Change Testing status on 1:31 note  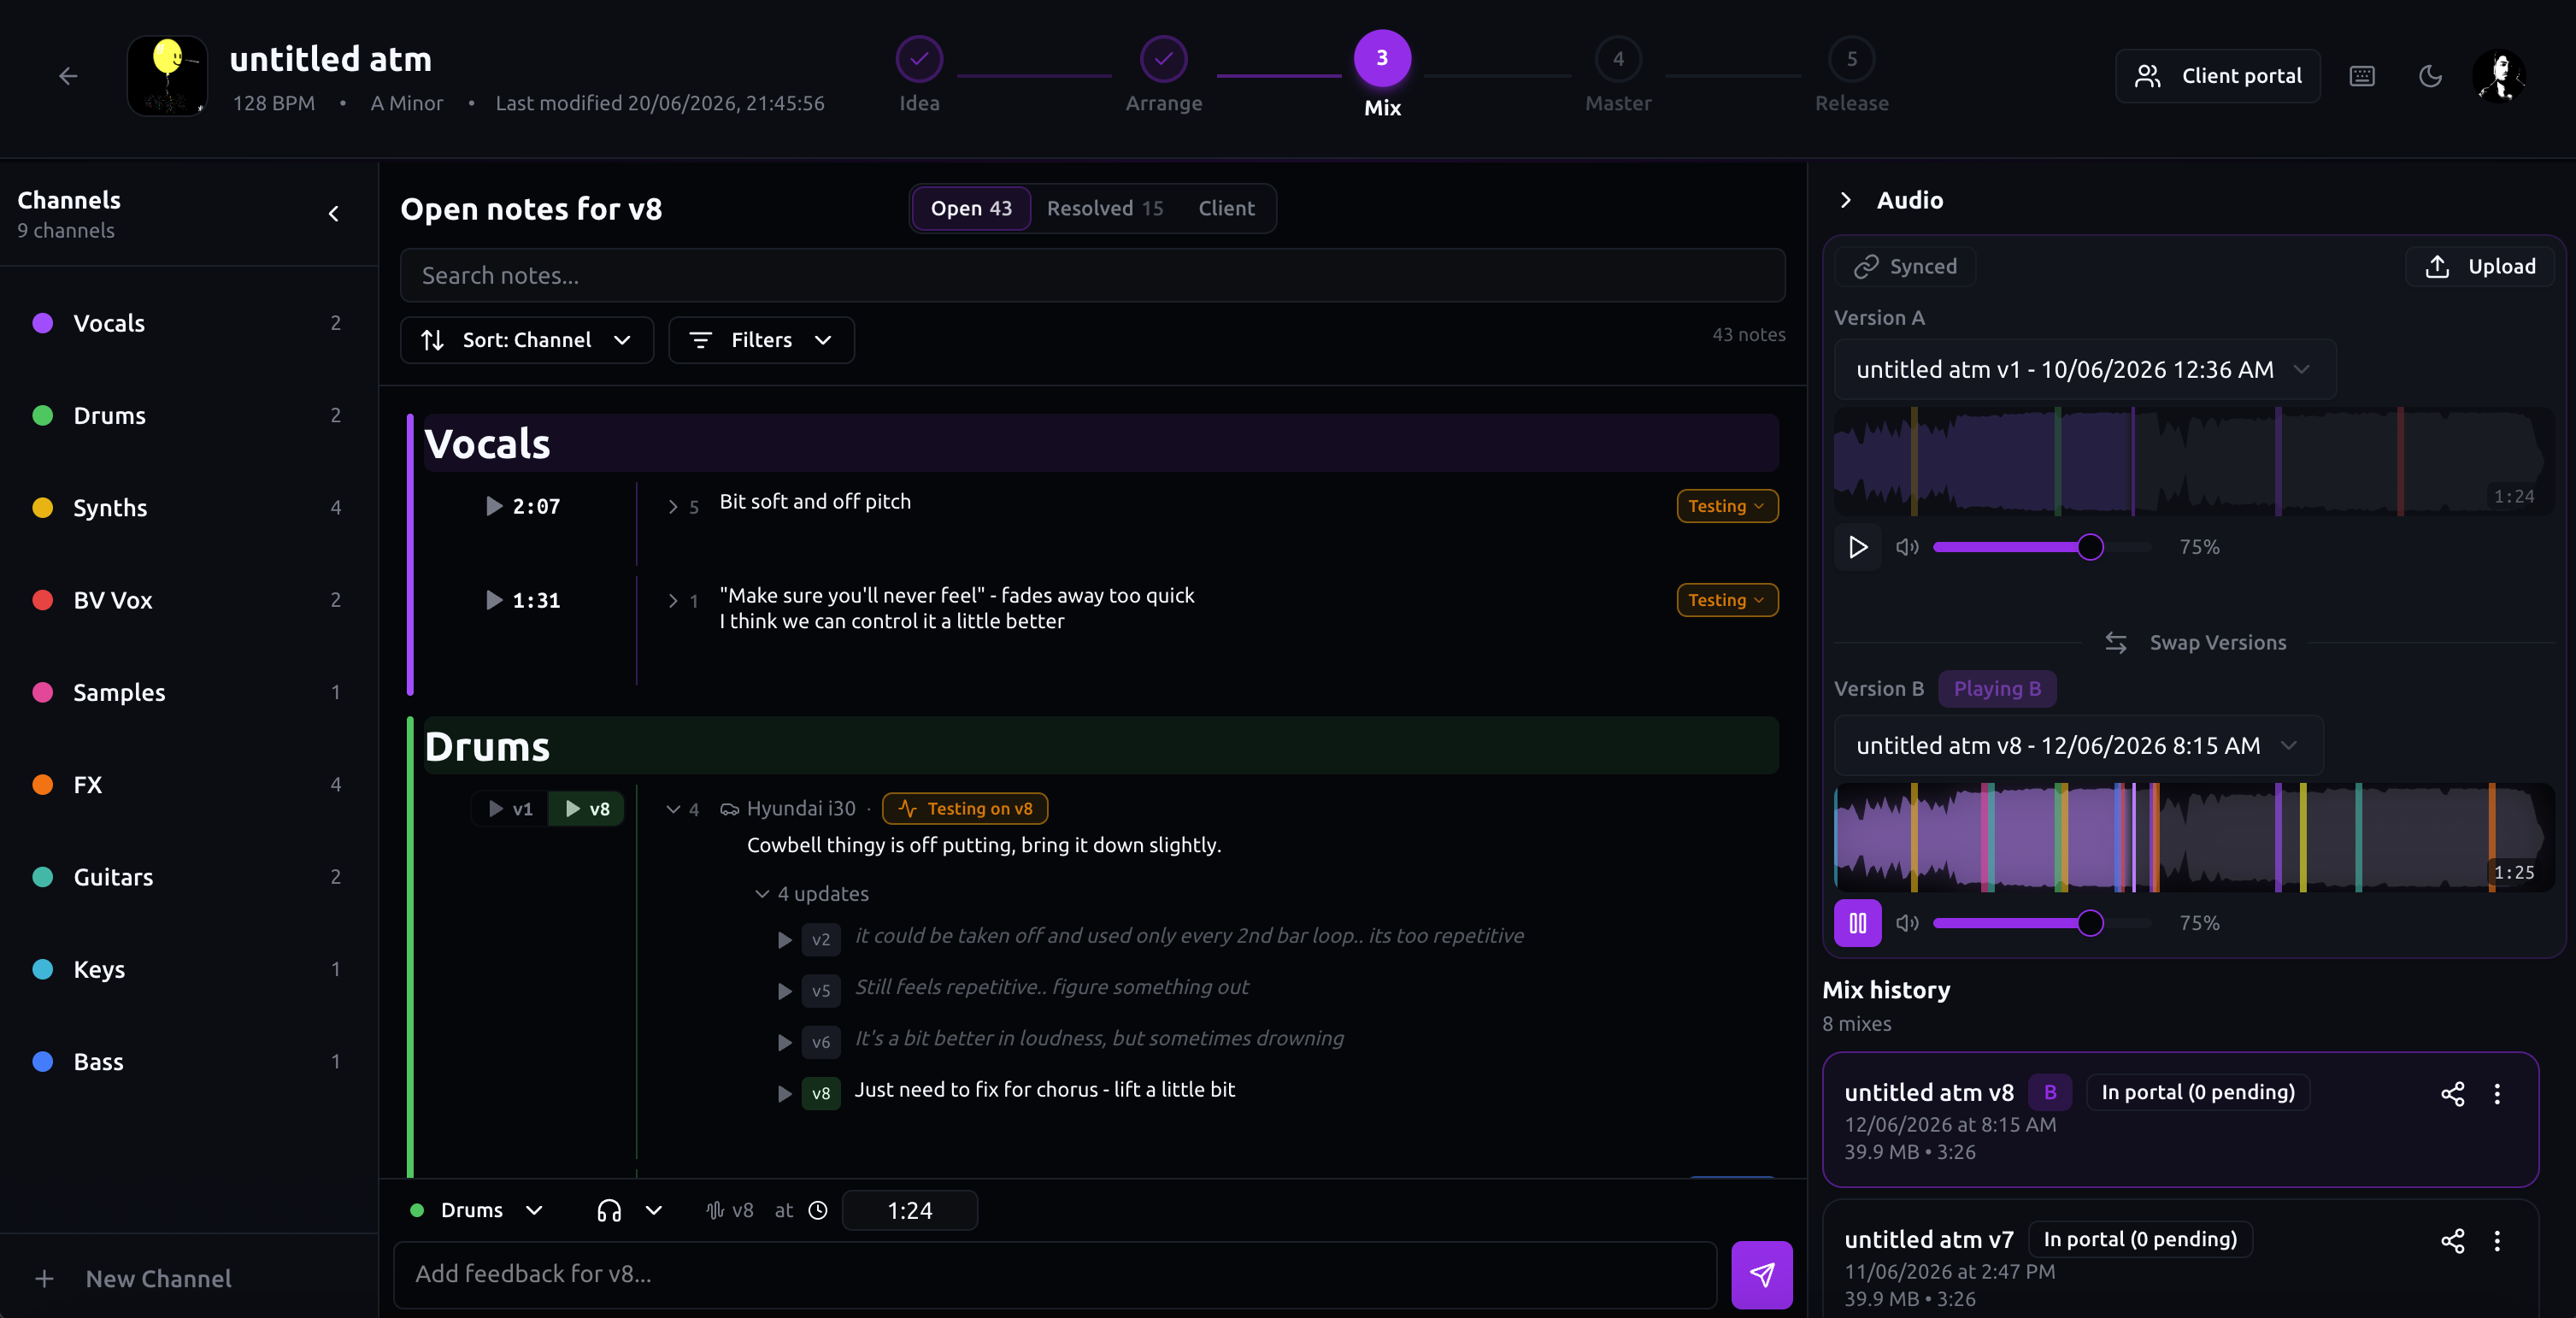point(1727,600)
